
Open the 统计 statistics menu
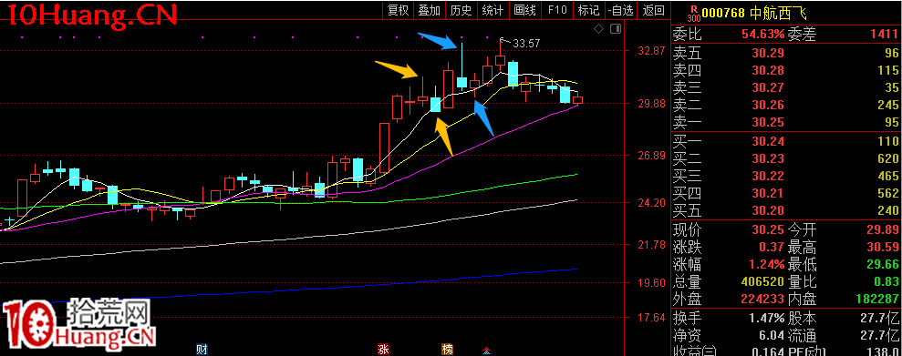click(492, 10)
